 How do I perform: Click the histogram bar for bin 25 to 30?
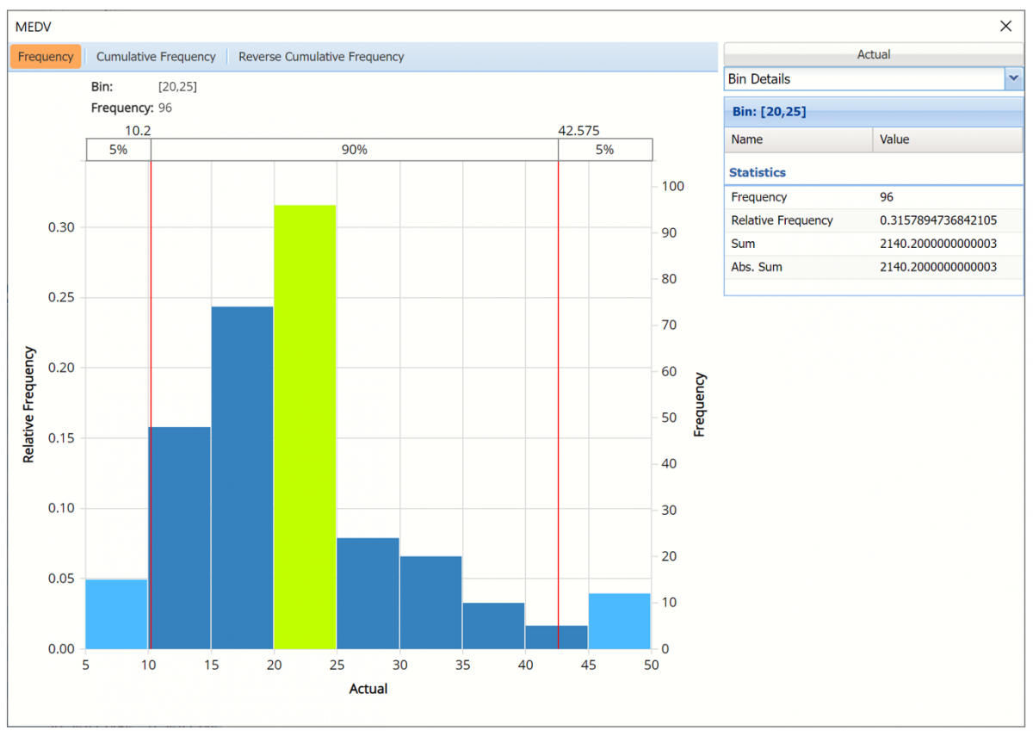coord(368,593)
